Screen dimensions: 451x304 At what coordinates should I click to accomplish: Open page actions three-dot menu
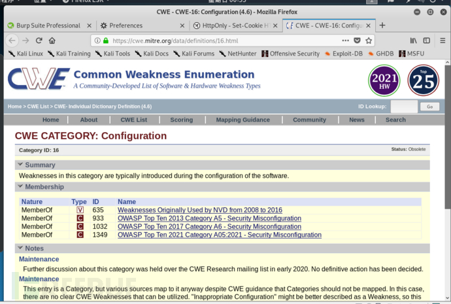(346, 41)
